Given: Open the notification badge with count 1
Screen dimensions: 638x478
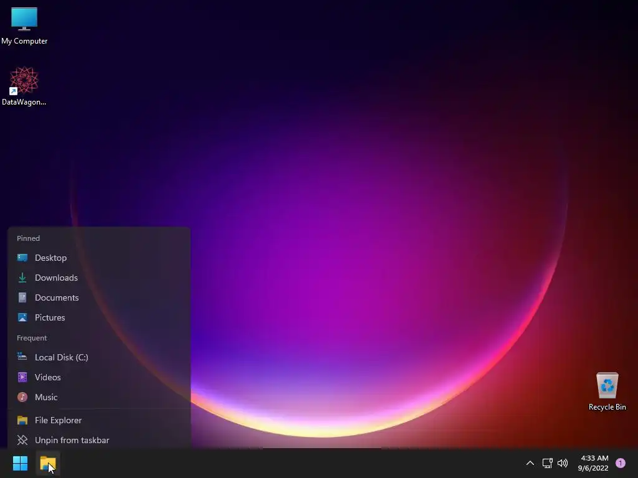Looking at the screenshot, I should pos(621,463).
